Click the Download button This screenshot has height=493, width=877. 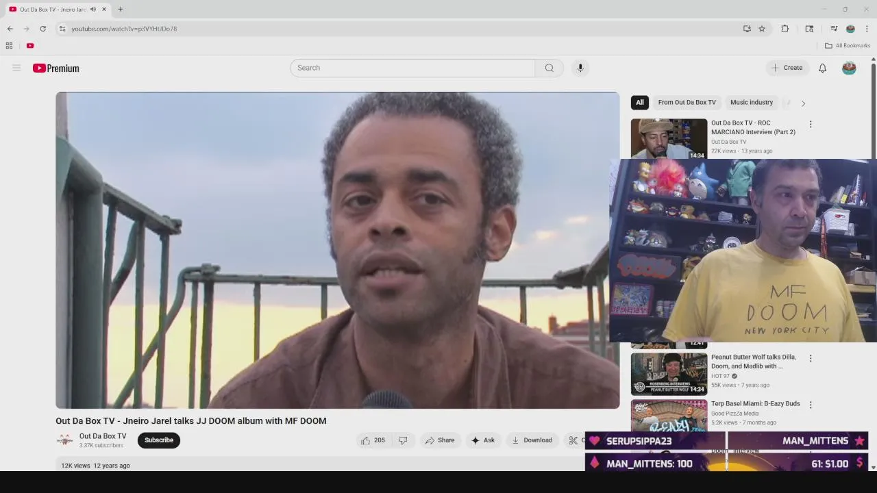tap(532, 440)
